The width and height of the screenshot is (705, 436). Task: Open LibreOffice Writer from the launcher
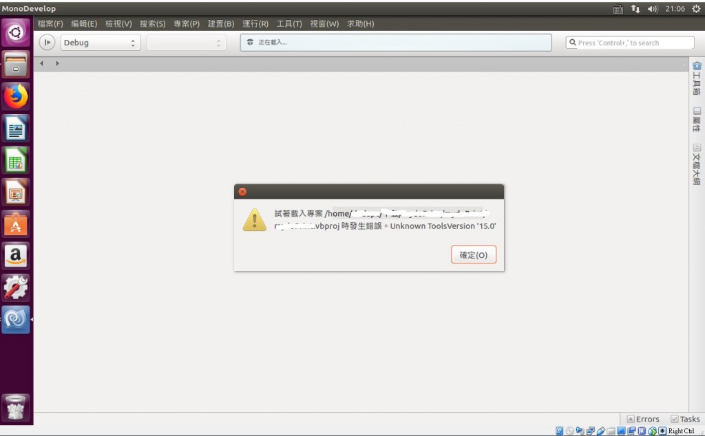(x=16, y=128)
